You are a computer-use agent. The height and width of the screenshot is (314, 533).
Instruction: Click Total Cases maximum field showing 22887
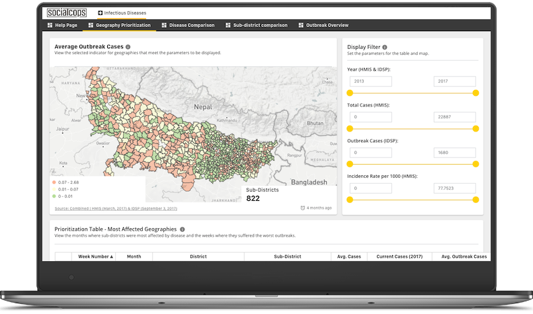pos(454,117)
